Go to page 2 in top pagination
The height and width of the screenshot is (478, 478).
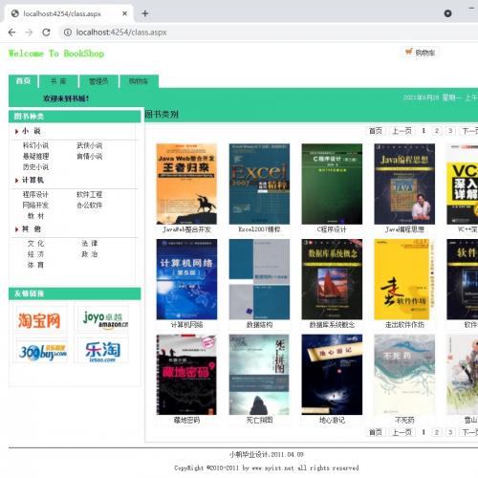point(437,131)
